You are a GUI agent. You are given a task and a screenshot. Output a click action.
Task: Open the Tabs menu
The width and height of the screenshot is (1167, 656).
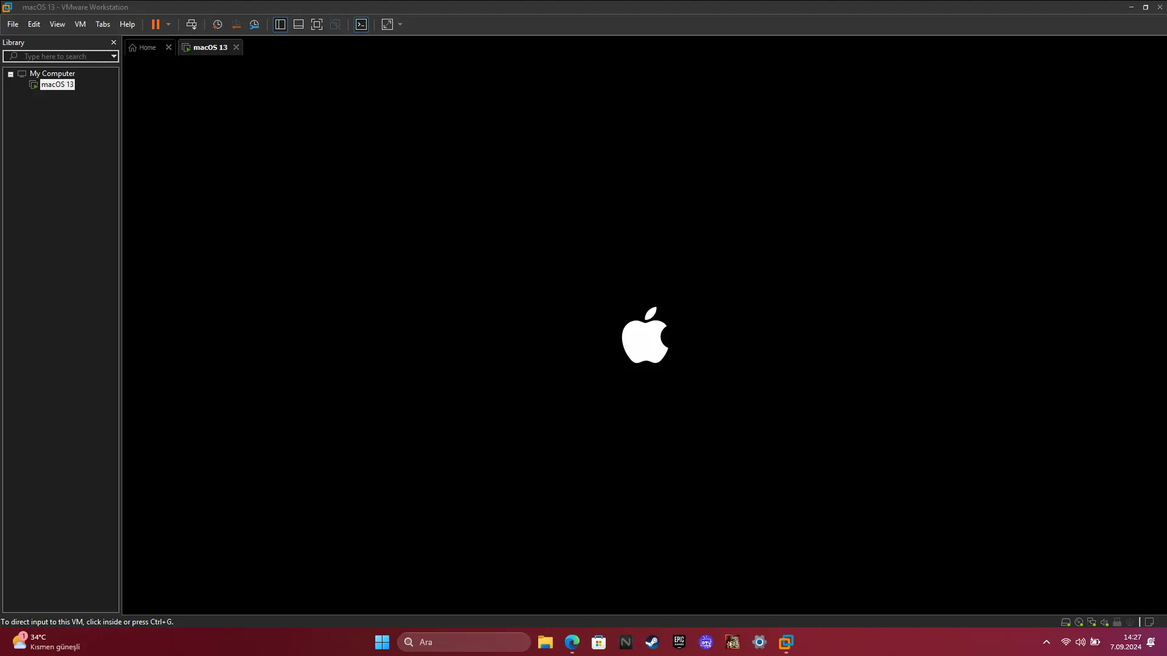(x=103, y=24)
